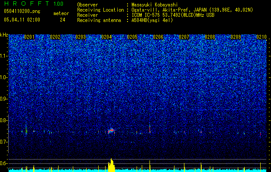The image size is (271, 172).
Task: Click the 'meteor' count label
Action: point(61,13)
